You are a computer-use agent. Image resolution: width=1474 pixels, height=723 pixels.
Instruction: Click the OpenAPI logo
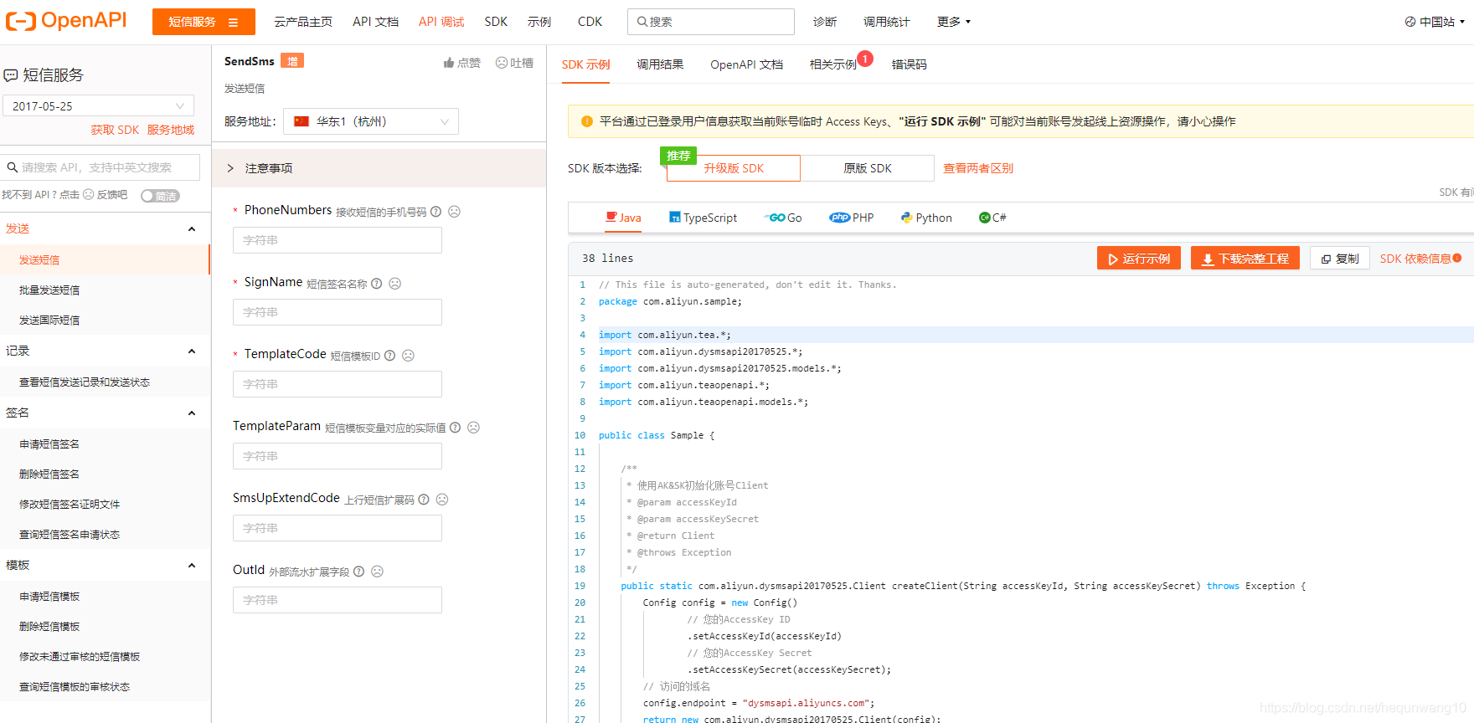click(65, 21)
